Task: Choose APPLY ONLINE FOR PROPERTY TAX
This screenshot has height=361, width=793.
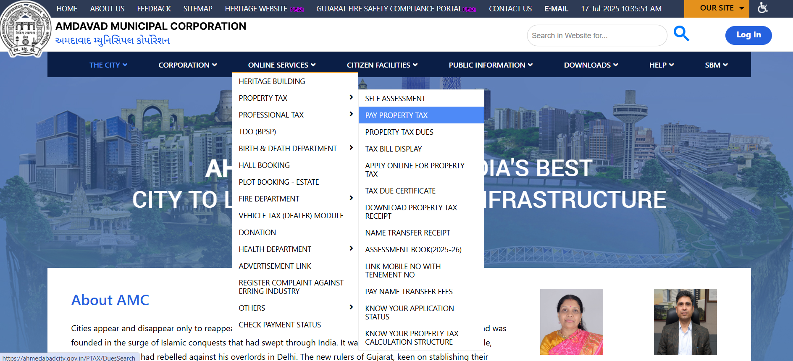Action: pyautogui.click(x=421, y=170)
